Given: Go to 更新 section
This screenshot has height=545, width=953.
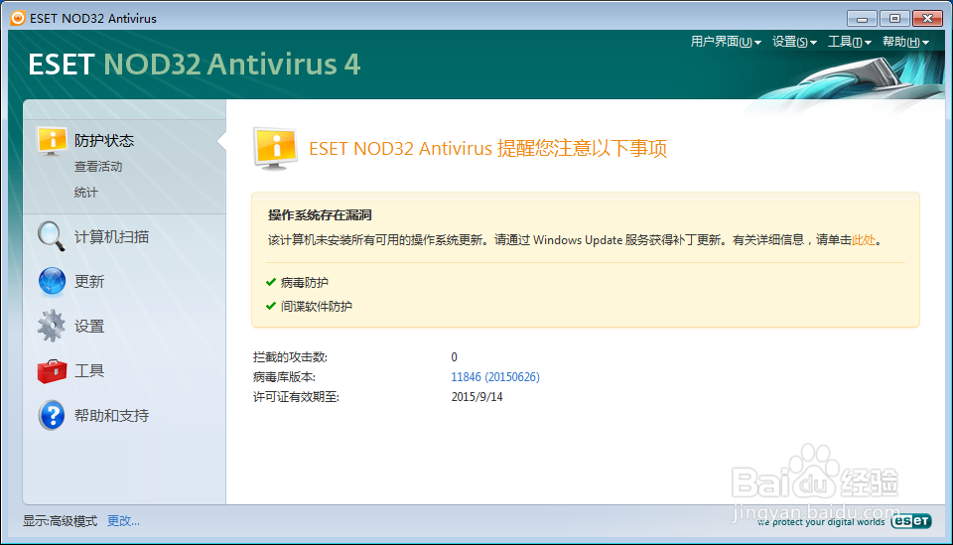Looking at the screenshot, I should (x=88, y=281).
